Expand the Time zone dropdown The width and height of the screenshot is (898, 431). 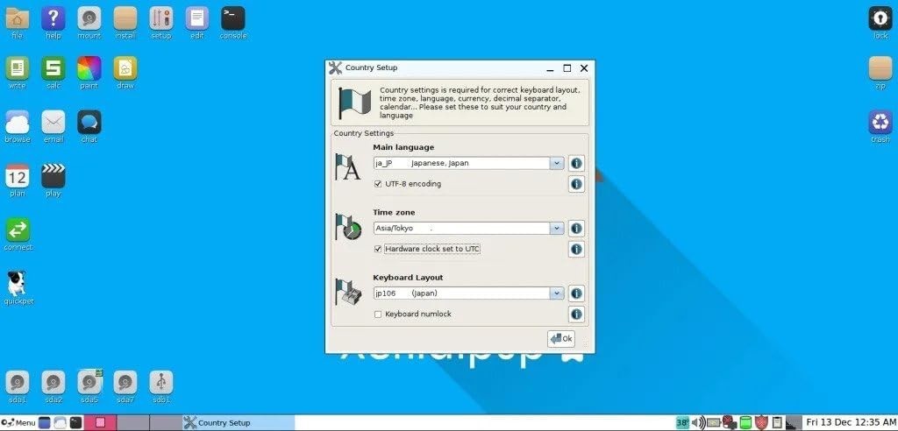(557, 229)
